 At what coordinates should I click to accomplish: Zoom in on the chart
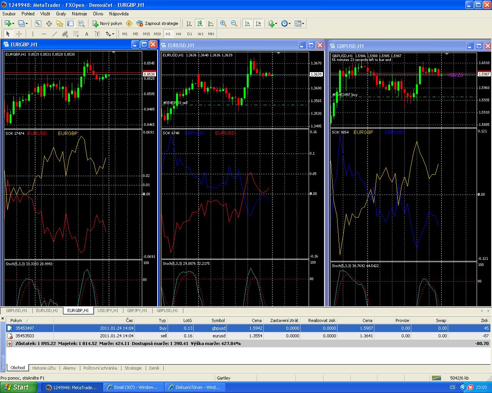[x=223, y=23]
